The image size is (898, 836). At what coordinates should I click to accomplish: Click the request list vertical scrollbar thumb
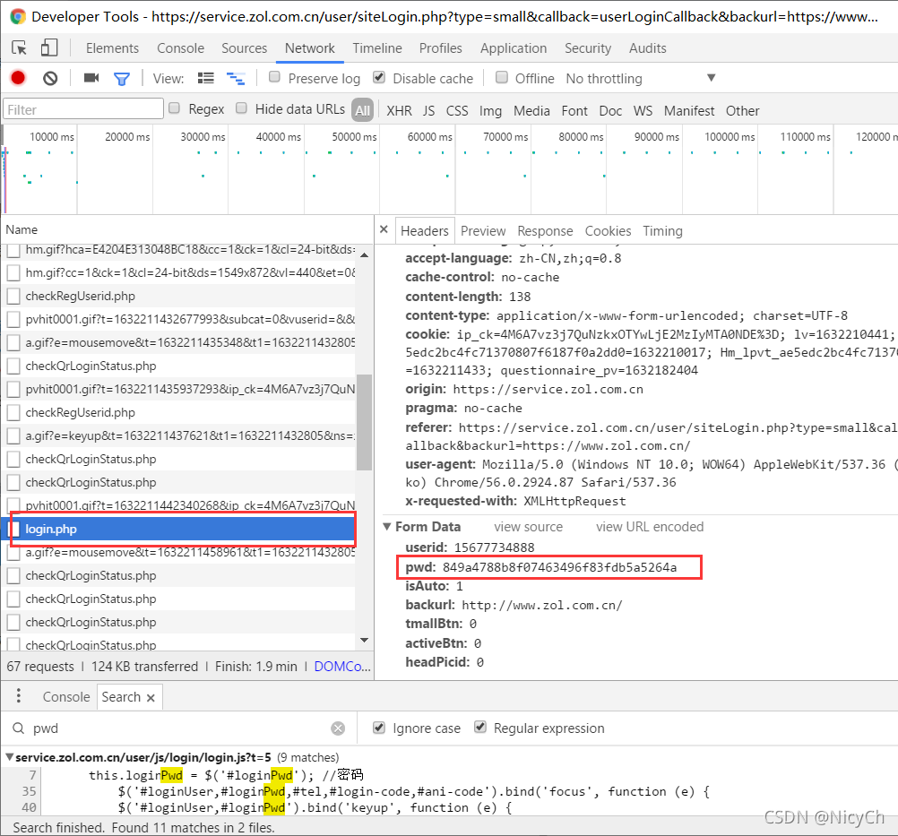coord(364,422)
